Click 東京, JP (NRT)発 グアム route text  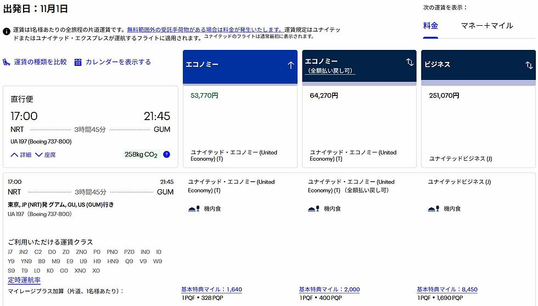coord(61,205)
